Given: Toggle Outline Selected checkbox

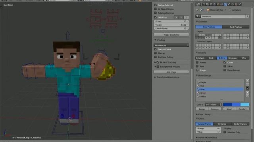Looking at the screenshot, I should 155,5.
